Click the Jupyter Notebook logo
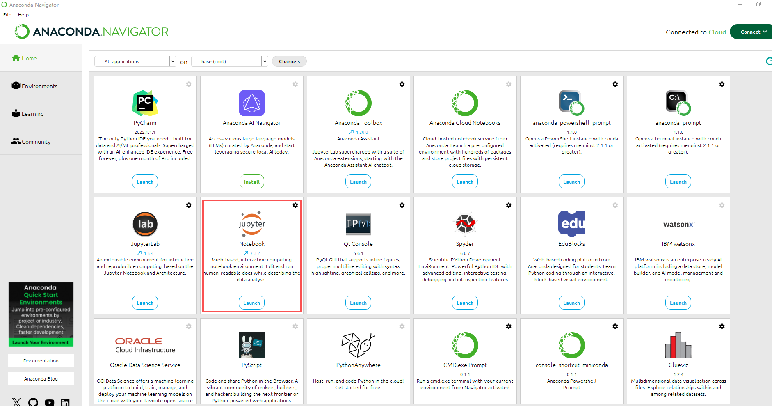Image resolution: width=772 pixels, height=406 pixels. 252,224
